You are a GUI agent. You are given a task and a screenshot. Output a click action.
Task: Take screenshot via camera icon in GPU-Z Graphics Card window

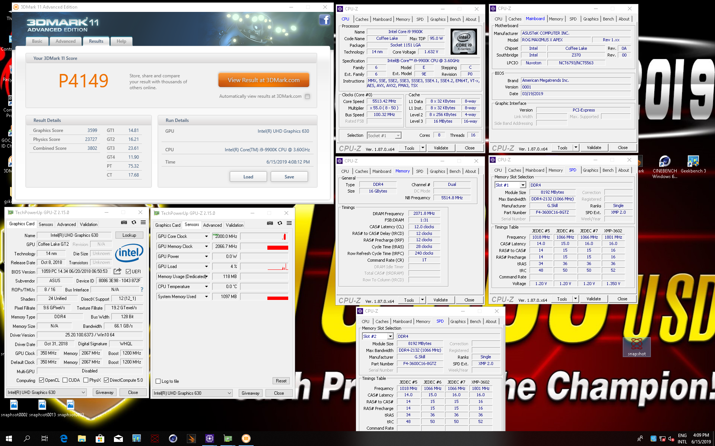tap(124, 222)
